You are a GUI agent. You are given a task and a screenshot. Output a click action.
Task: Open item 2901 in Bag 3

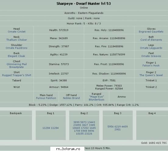(117, 130)
